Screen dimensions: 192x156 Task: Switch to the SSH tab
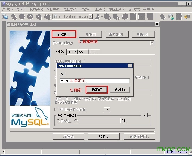coord(82,52)
